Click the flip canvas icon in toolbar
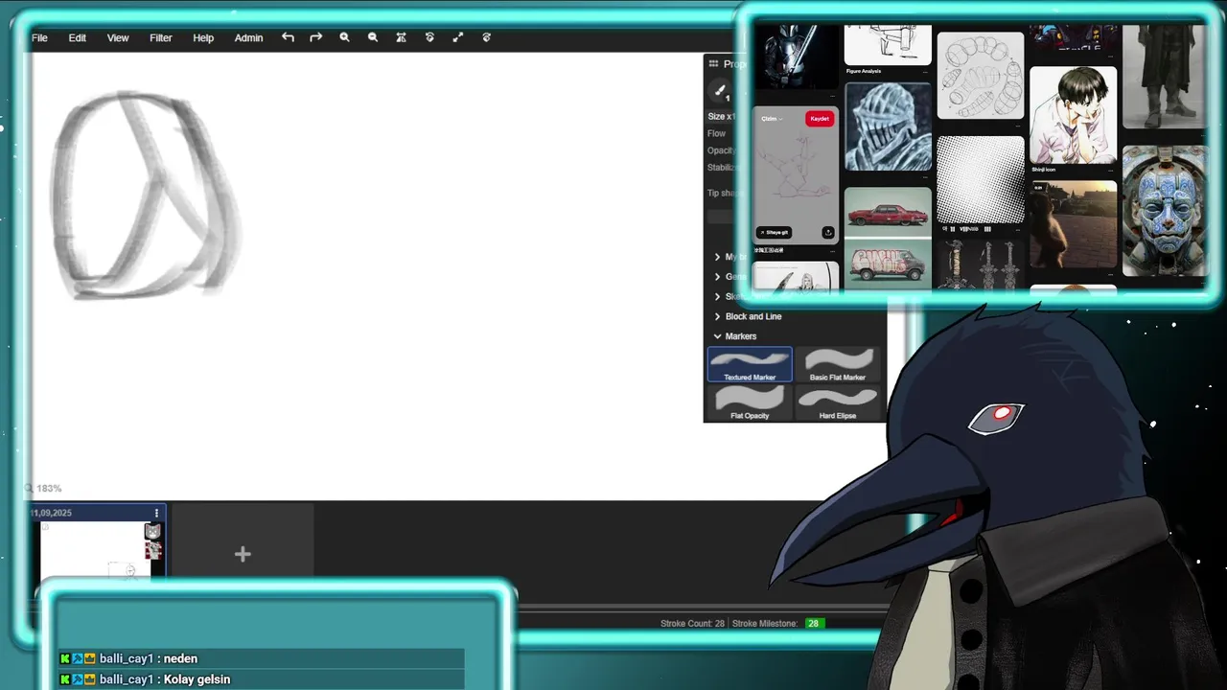1227x690 pixels. click(x=401, y=37)
